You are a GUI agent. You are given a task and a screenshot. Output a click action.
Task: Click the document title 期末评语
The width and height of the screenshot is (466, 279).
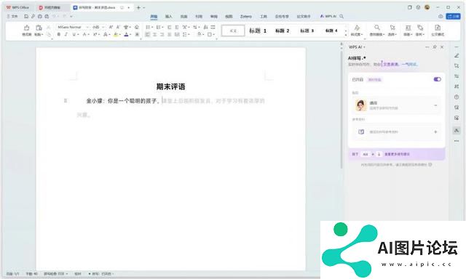tap(171, 86)
